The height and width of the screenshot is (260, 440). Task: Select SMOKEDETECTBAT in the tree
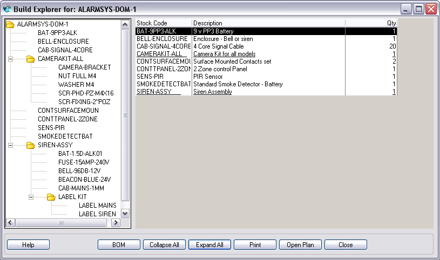click(65, 136)
